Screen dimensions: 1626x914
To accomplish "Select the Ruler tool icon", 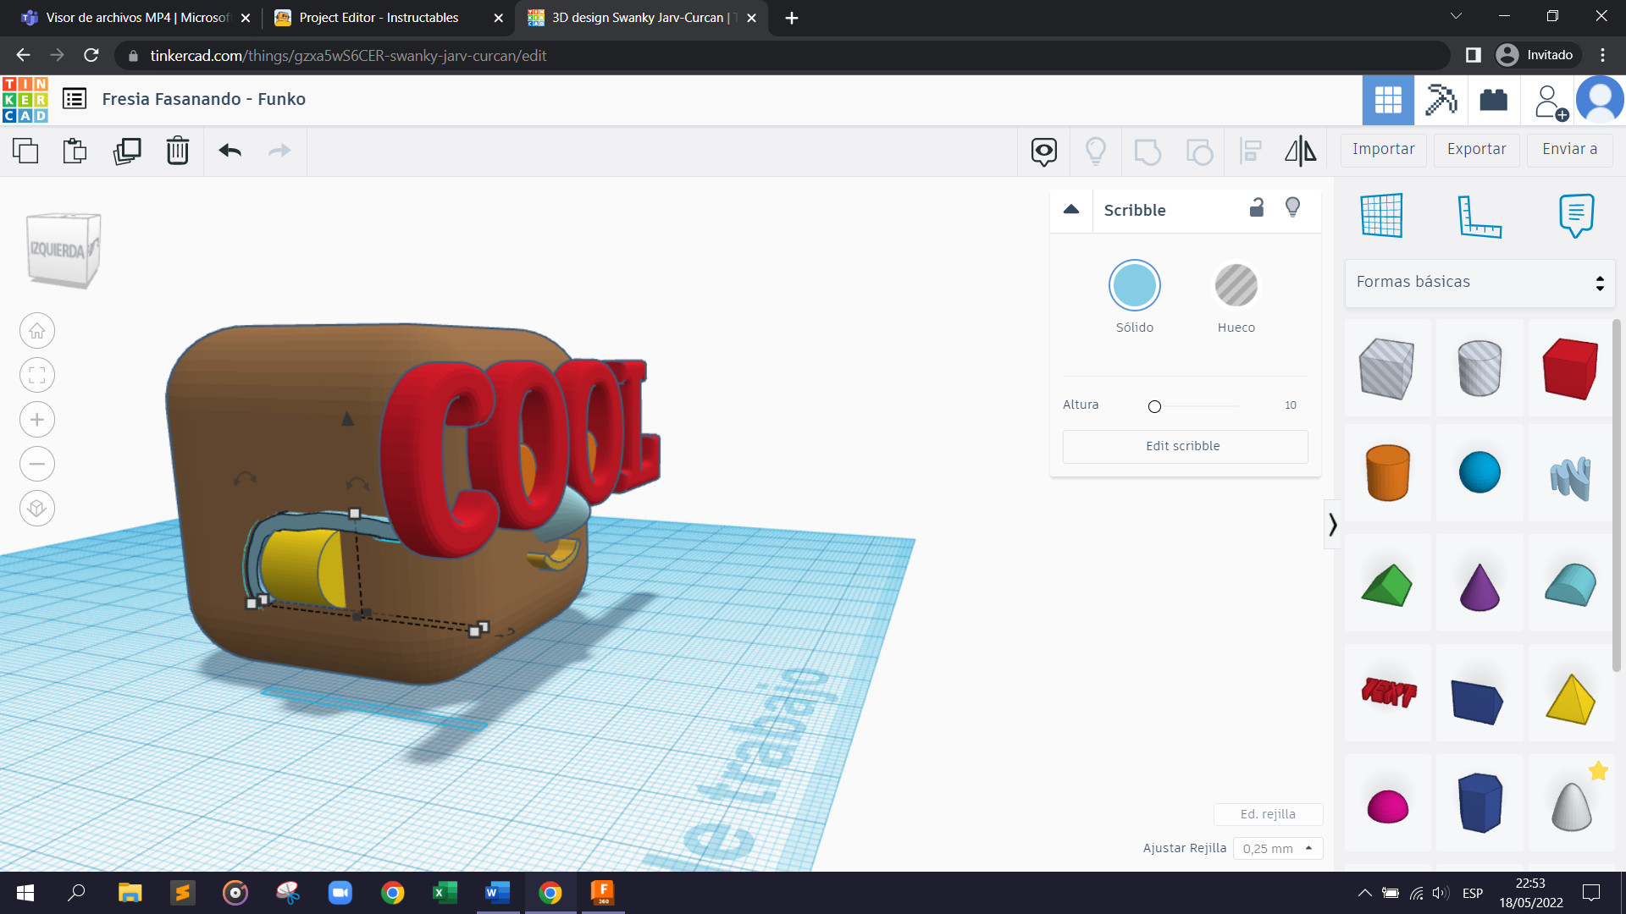I will click(x=1479, y=216).
